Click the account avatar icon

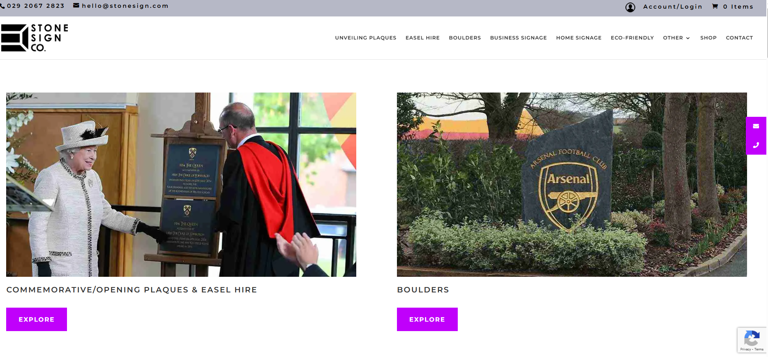(x=630, y=7)
